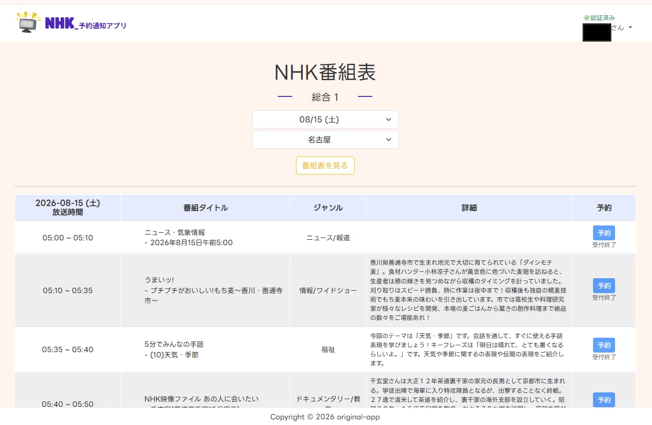Select the 05:35 ~ 05:40 time cell

68,350
